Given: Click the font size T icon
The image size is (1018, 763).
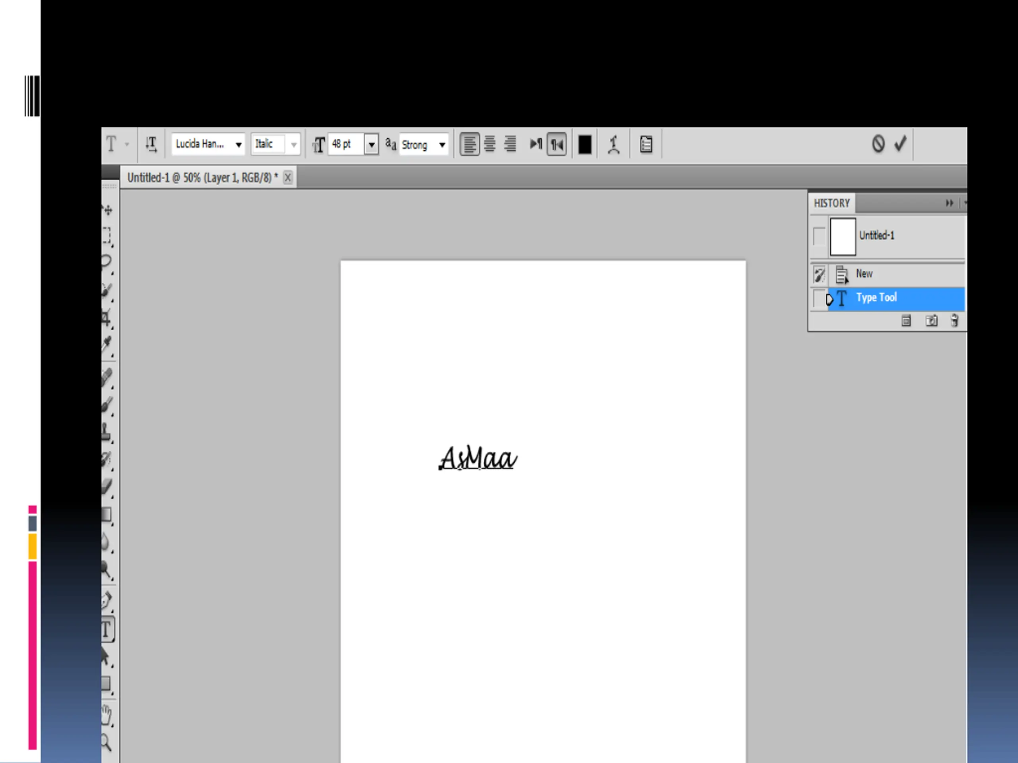Looking at the screenshot, I should tap(319, 145).
